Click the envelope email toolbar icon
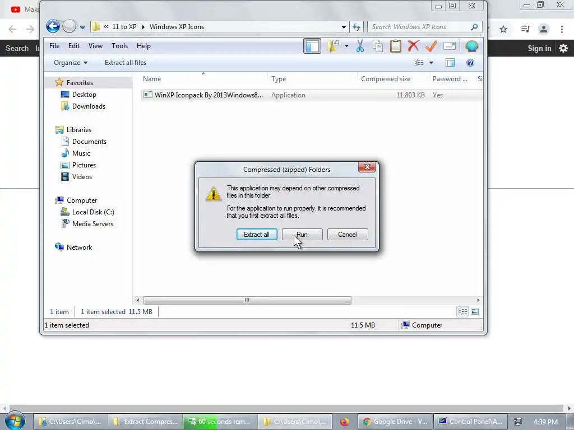The height and width of the screenshot is (430, 574). [x=450, y=46]
